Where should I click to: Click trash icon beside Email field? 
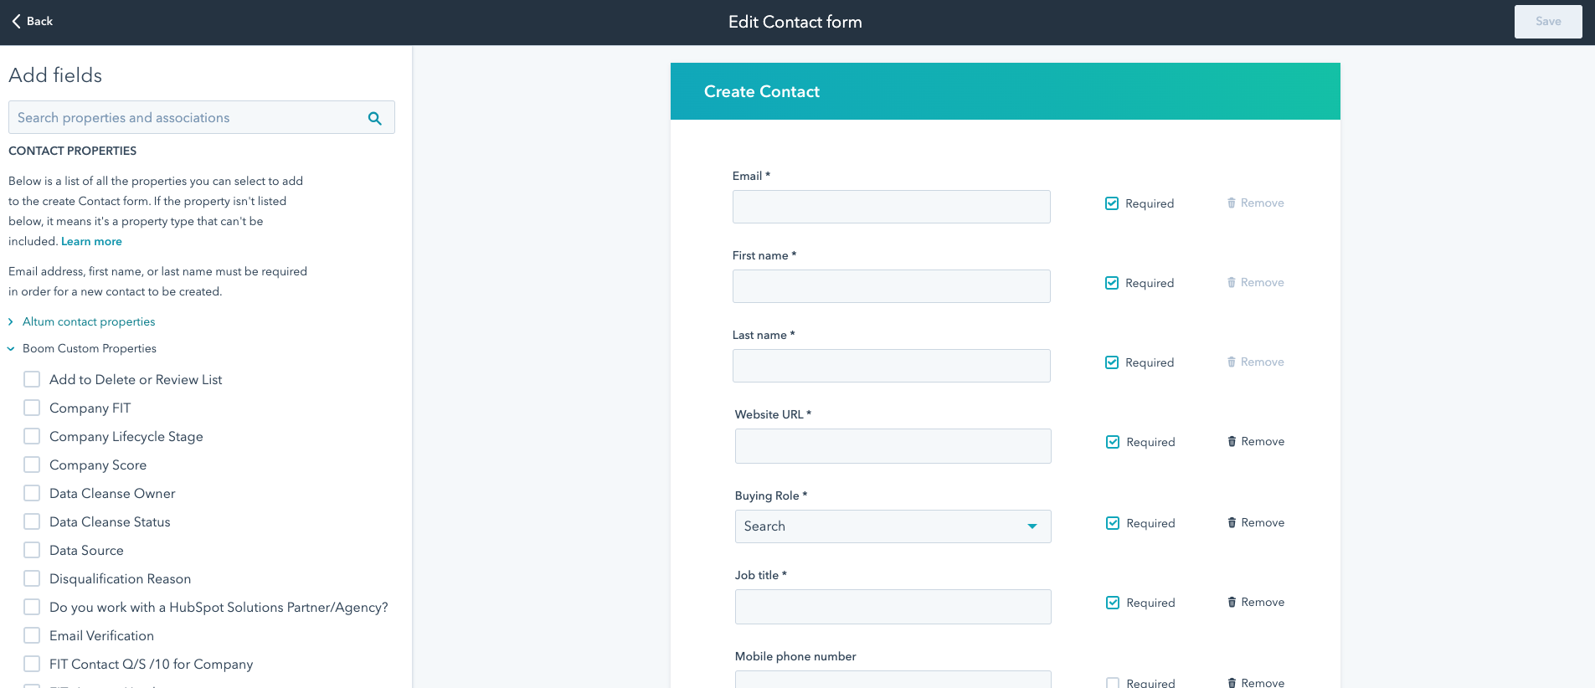coord(1232,203)
